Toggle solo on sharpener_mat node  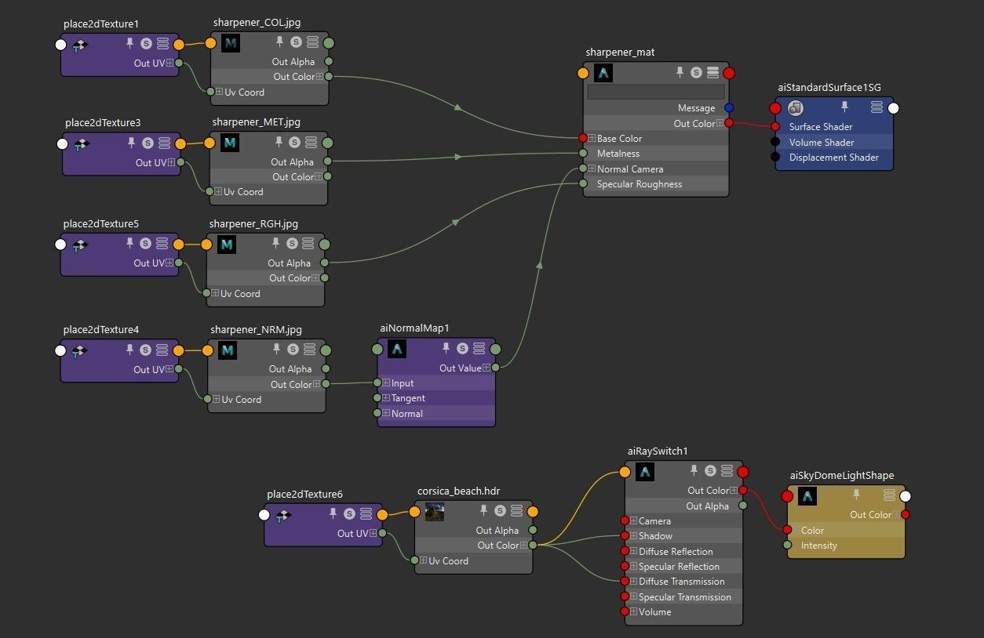pos(696,72)
